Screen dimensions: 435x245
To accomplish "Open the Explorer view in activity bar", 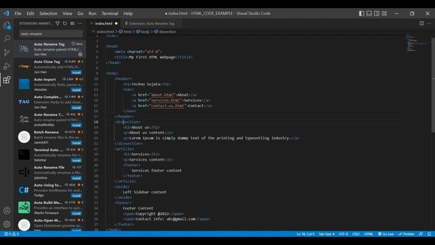I will tap(7, 26).
